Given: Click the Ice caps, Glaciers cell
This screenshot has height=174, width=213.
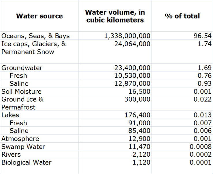Looking at the screenshot, I should (39, 52).
